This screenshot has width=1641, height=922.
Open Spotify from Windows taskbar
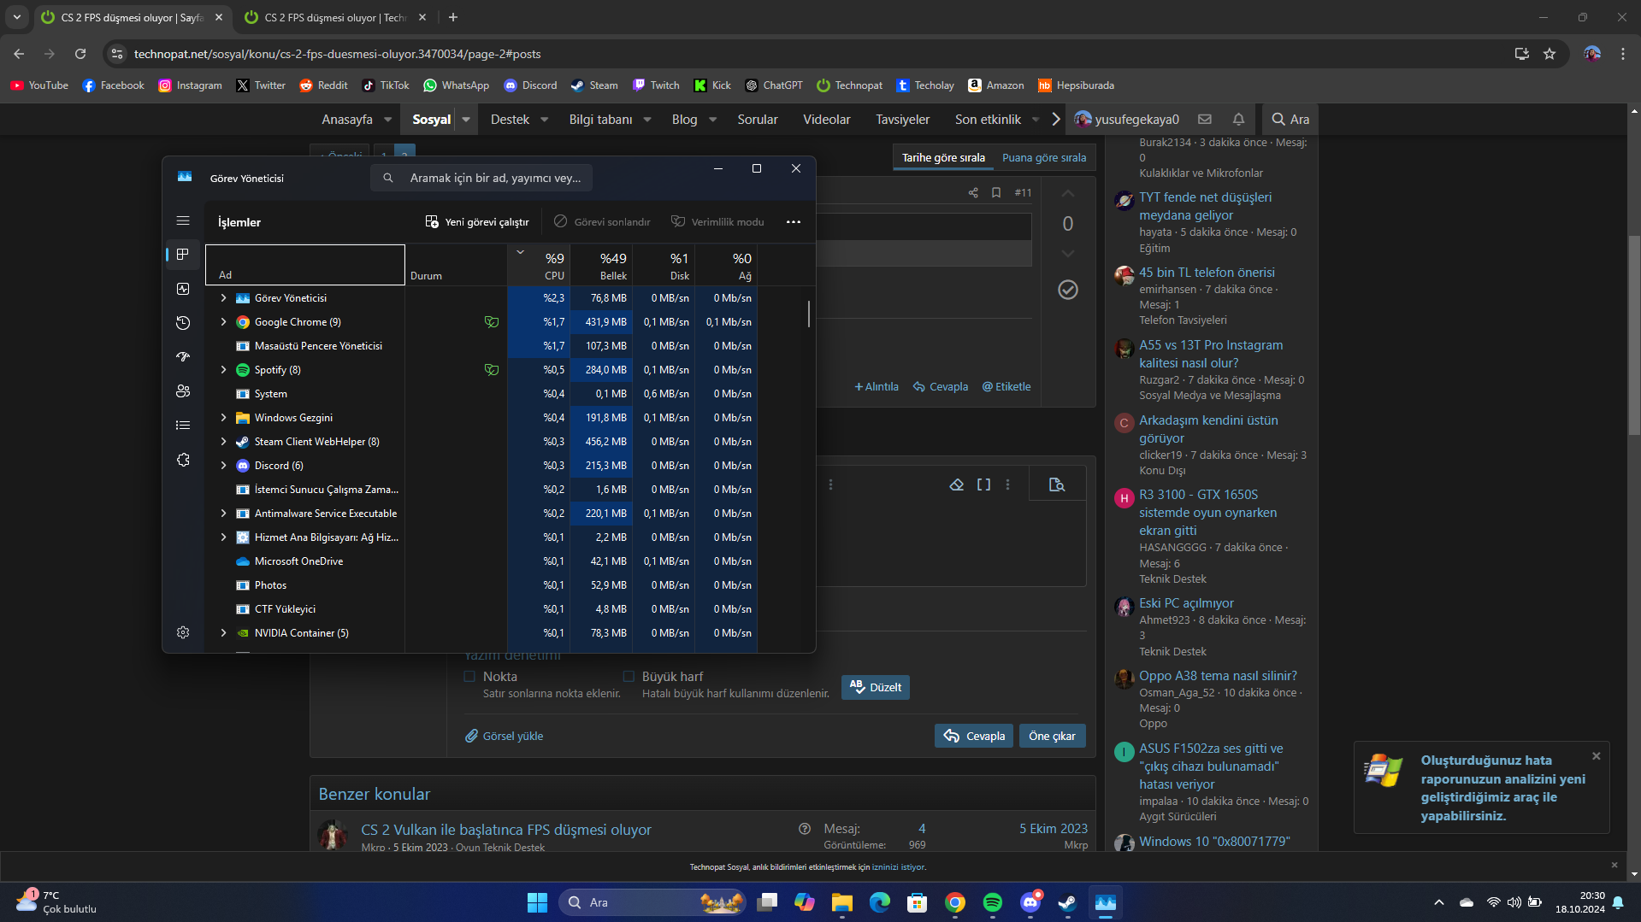(x=993, y=902)
